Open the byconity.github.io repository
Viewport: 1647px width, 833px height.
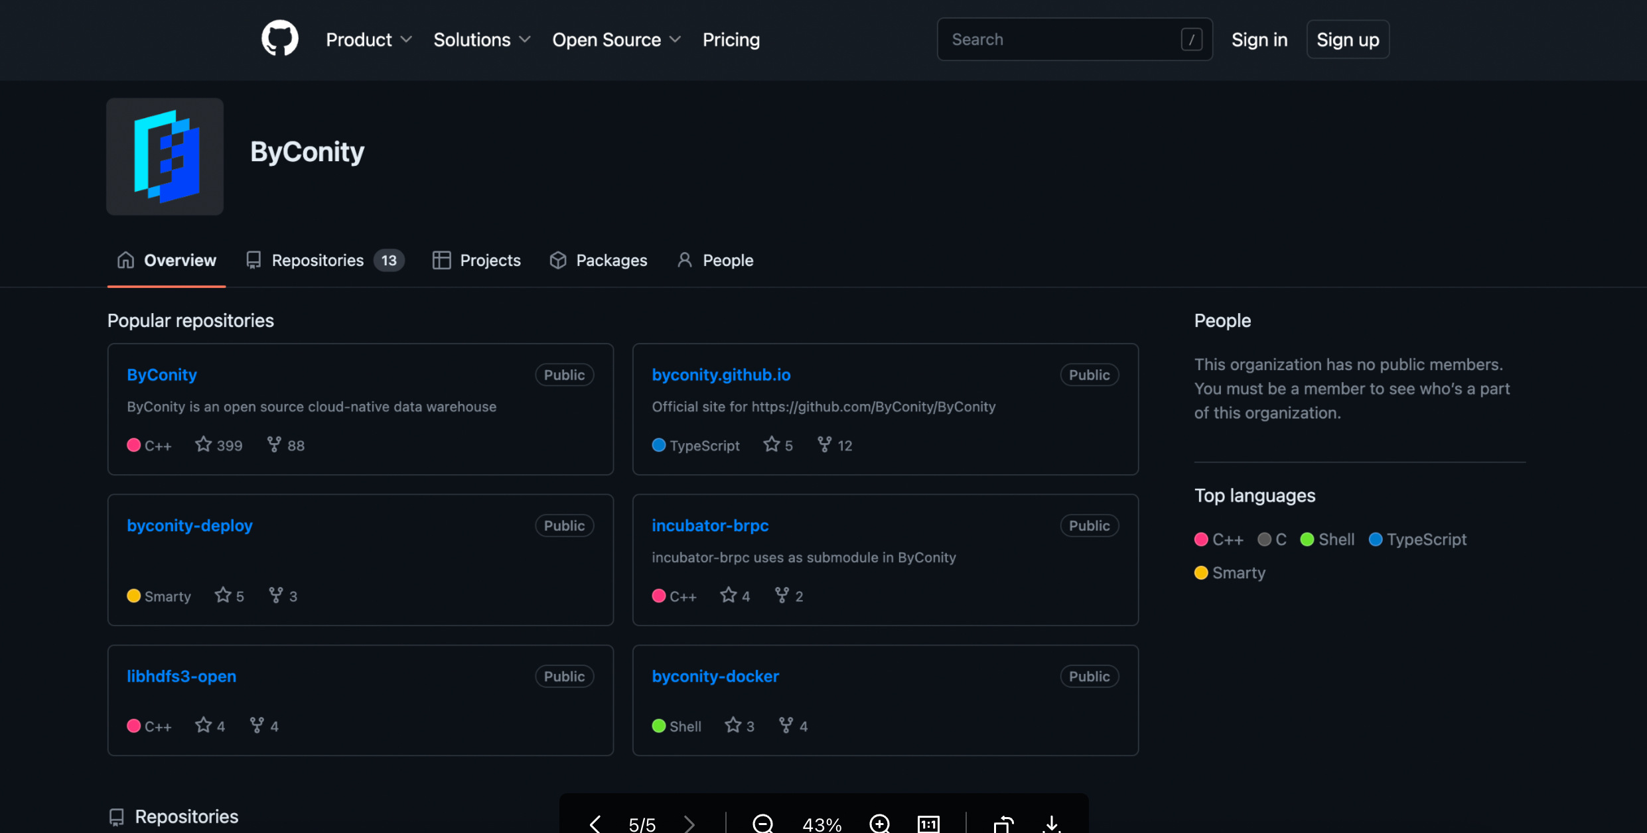[x=721, y=375]
